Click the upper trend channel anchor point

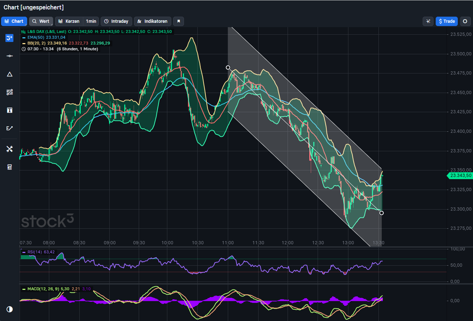228,67
